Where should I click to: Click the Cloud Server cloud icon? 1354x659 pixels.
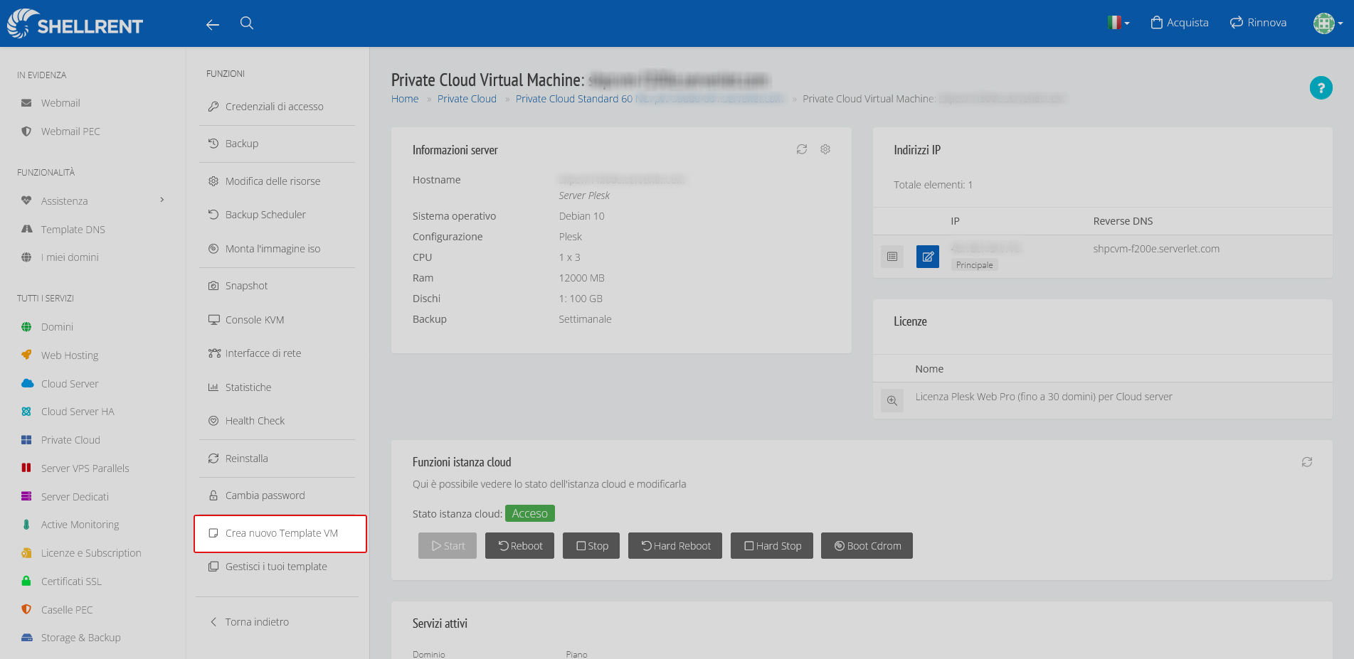click(x=27, y=383)
